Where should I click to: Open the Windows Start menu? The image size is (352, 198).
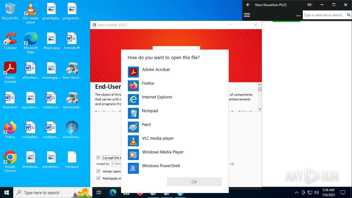coord(7,193)
